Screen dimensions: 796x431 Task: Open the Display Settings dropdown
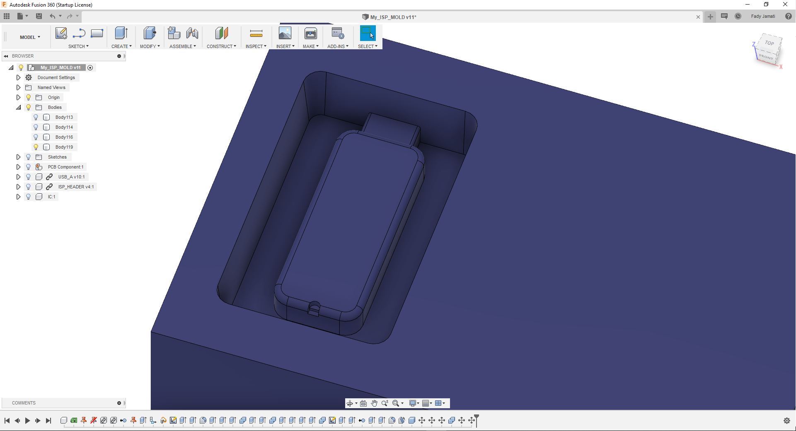[x=414, y=403]
